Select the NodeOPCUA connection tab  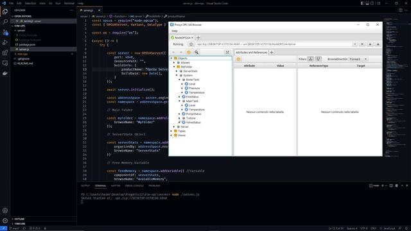182,38
